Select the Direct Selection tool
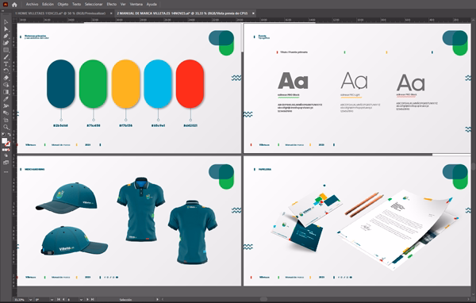Viewport: 476px width, 303px height. (6, 29)
